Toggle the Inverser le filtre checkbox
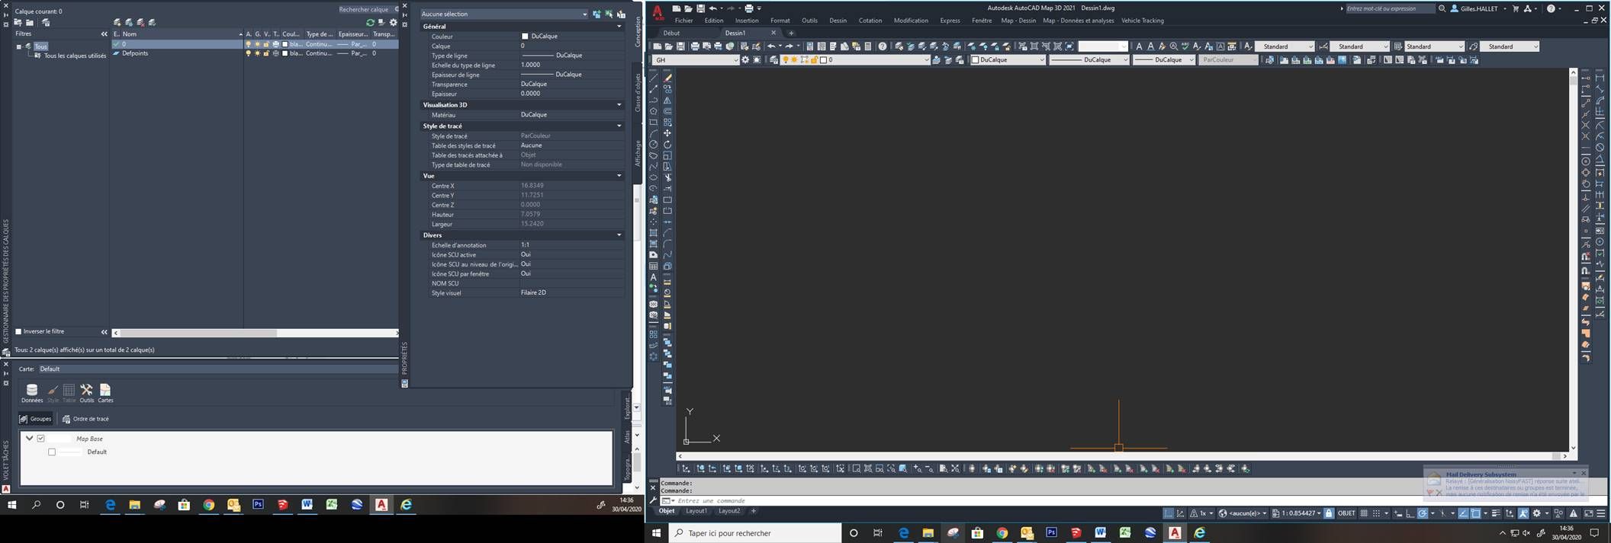Screen dimensions: 1611x543 click(18, 332)
